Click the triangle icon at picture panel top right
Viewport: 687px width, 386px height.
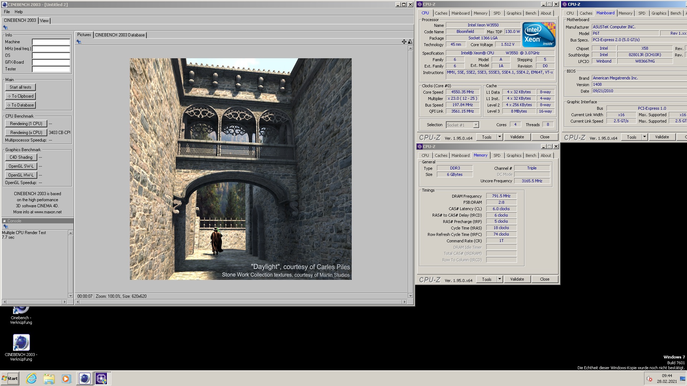point(410,42)
